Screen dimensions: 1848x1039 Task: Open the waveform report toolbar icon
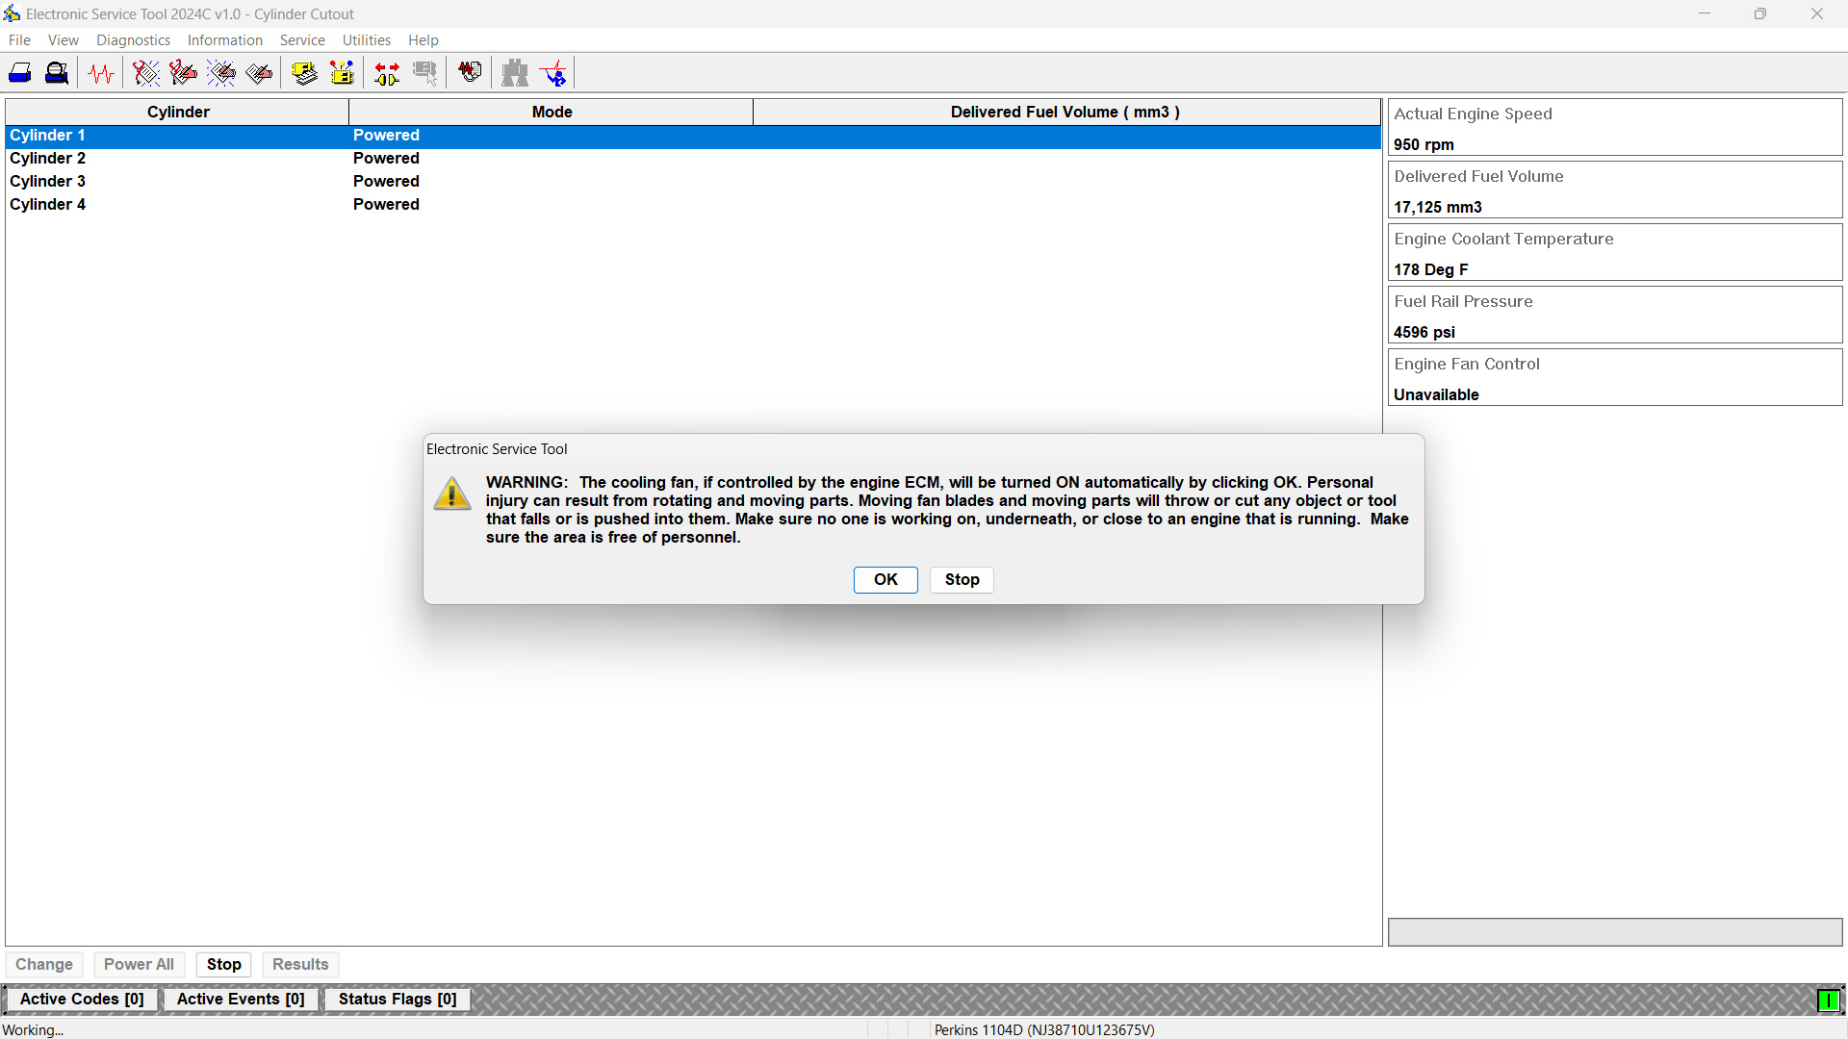(470, 73)
